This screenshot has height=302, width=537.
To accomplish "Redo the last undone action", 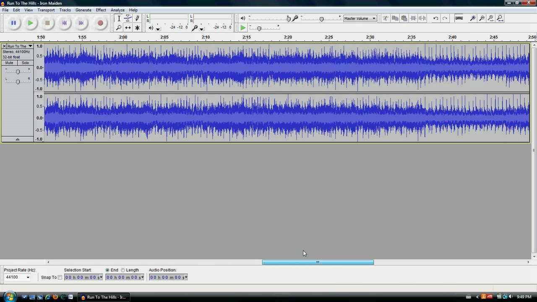I will coord(445,18).
